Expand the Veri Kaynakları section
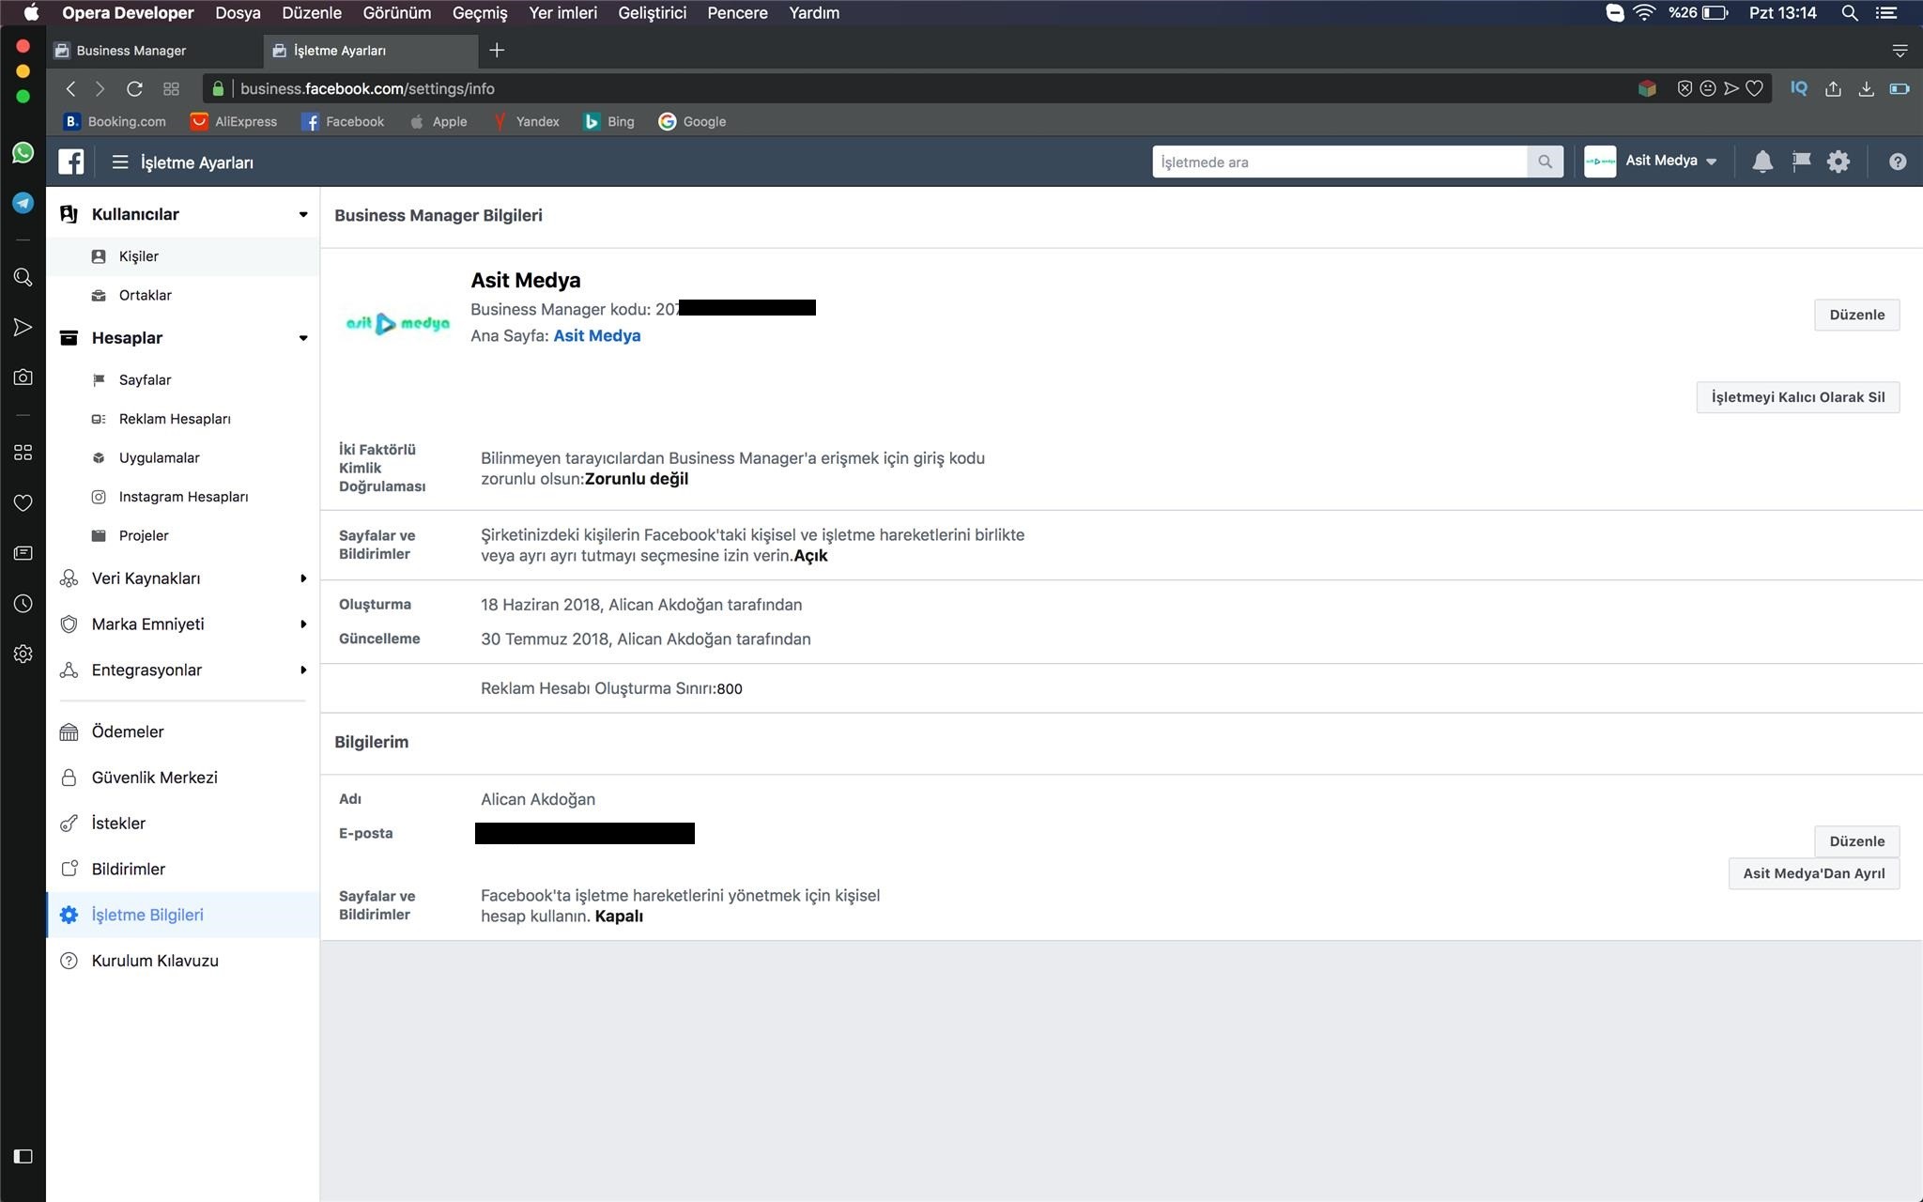The height and width of the screenshot is (1202, 1923). (302, 578)
